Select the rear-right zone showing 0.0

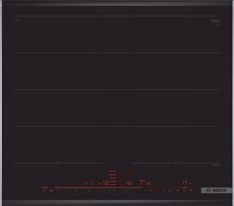pyautogui.click(x=129, y=173)
